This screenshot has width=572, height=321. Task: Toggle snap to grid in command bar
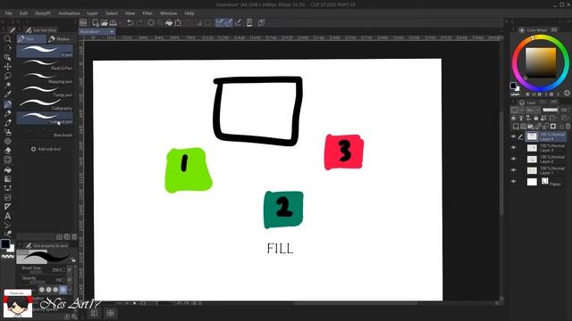238,22
